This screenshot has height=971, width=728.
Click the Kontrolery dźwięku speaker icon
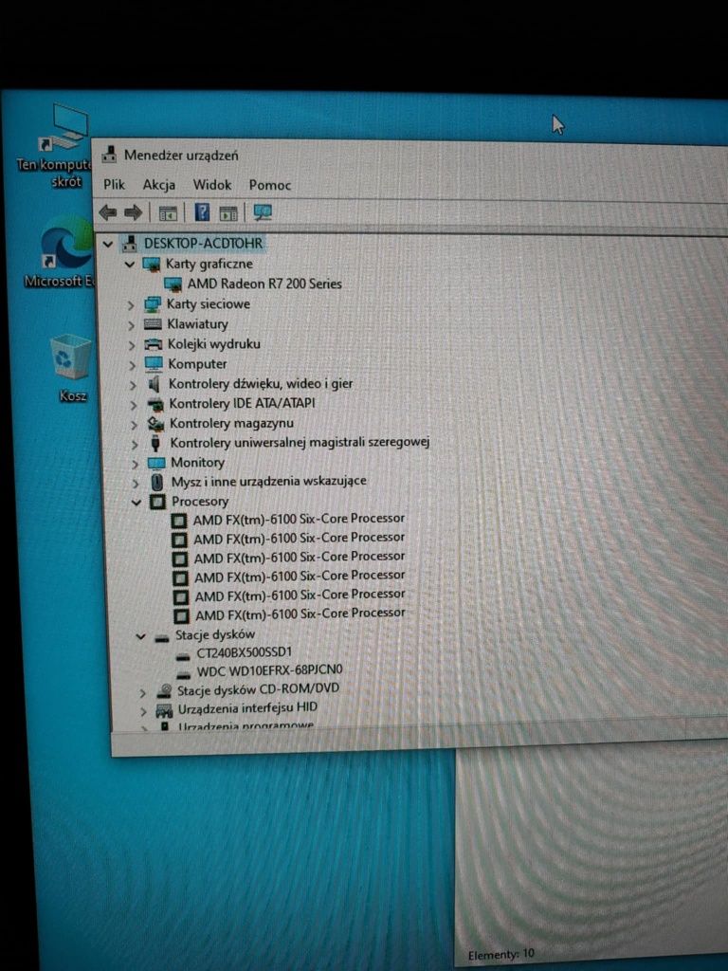click(155, 384)
